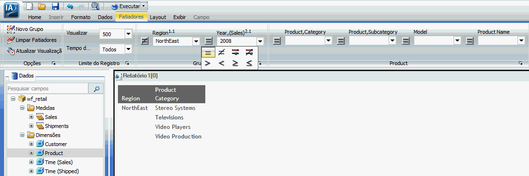Screen dimensions: 529x176
Task: Run the report with the Executar button
Action: point(125,6)
